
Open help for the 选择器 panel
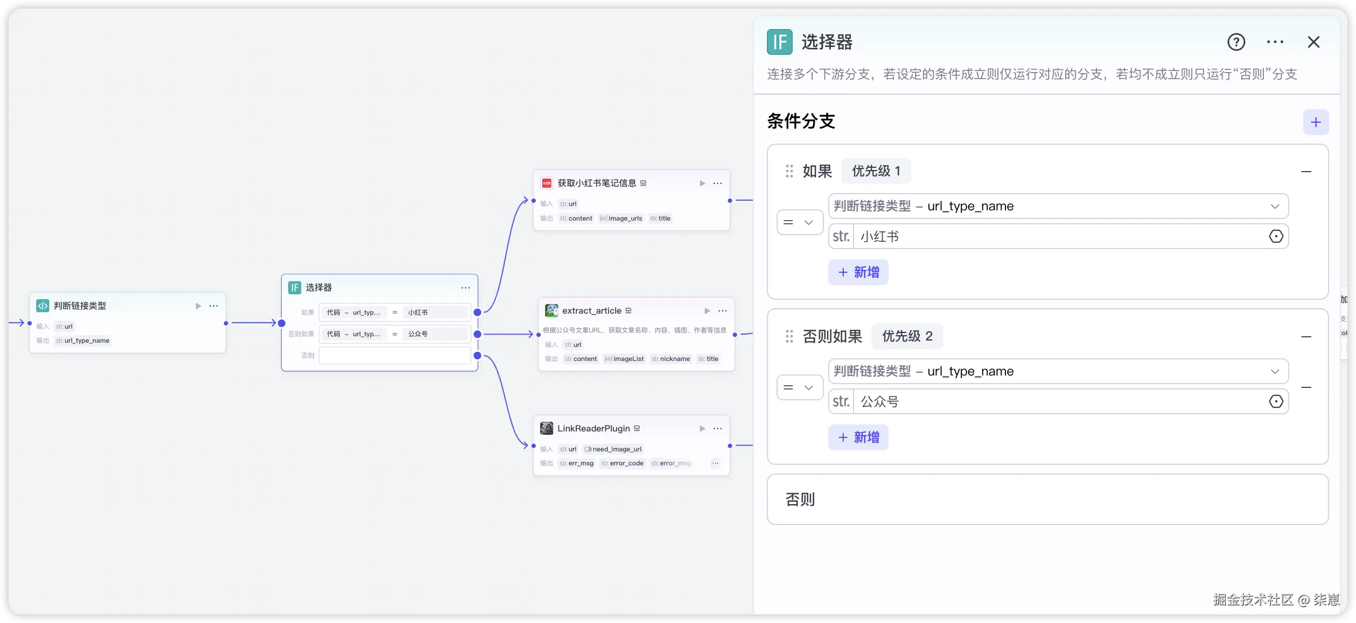point(1236,42)
